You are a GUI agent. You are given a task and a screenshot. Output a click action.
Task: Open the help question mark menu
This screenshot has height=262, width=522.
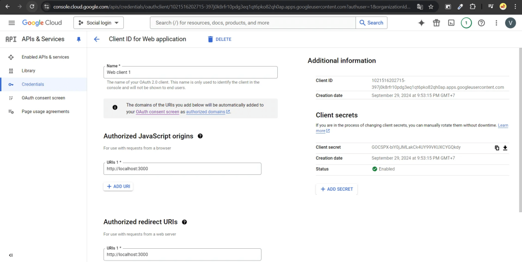[481, 23]
